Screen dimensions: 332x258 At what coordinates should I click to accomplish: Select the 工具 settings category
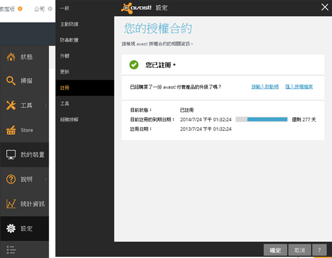(x=85, y=104)
